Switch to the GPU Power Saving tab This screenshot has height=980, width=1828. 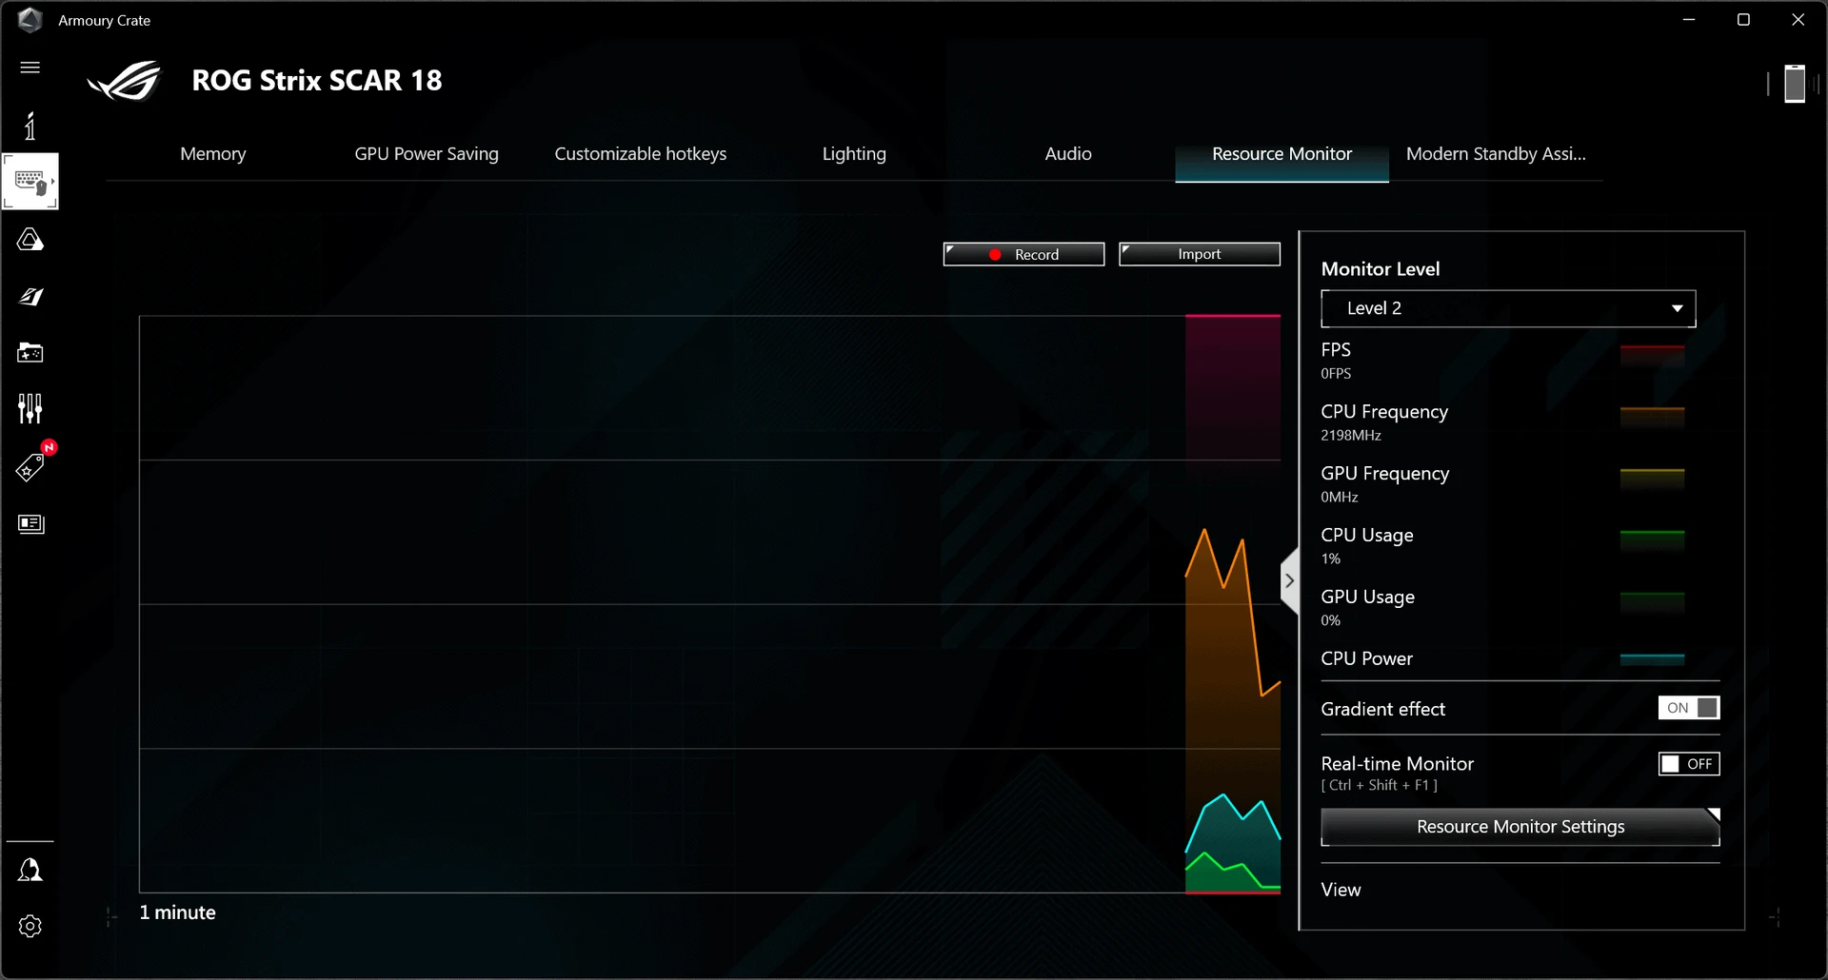pos(427,153)
